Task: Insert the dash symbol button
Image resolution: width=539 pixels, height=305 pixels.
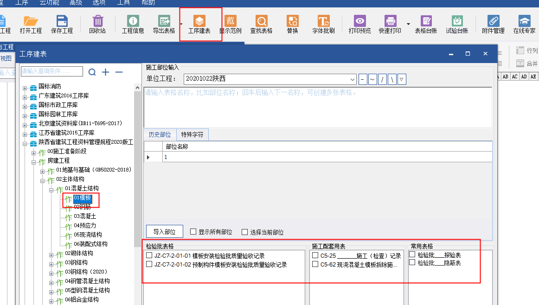Action: click(x=363, y=79)
